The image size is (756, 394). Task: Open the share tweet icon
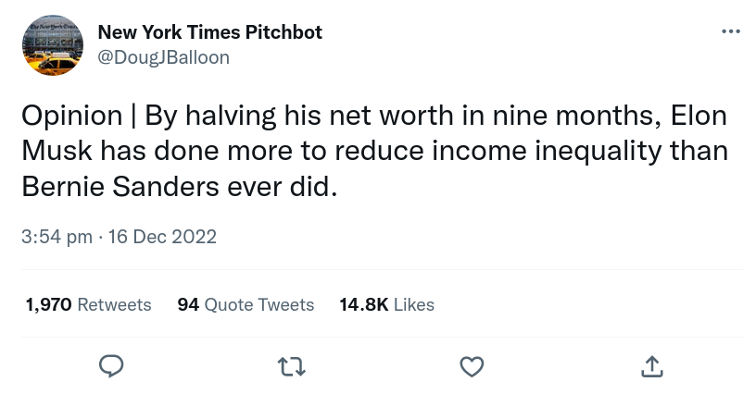[x=651, y=366]
